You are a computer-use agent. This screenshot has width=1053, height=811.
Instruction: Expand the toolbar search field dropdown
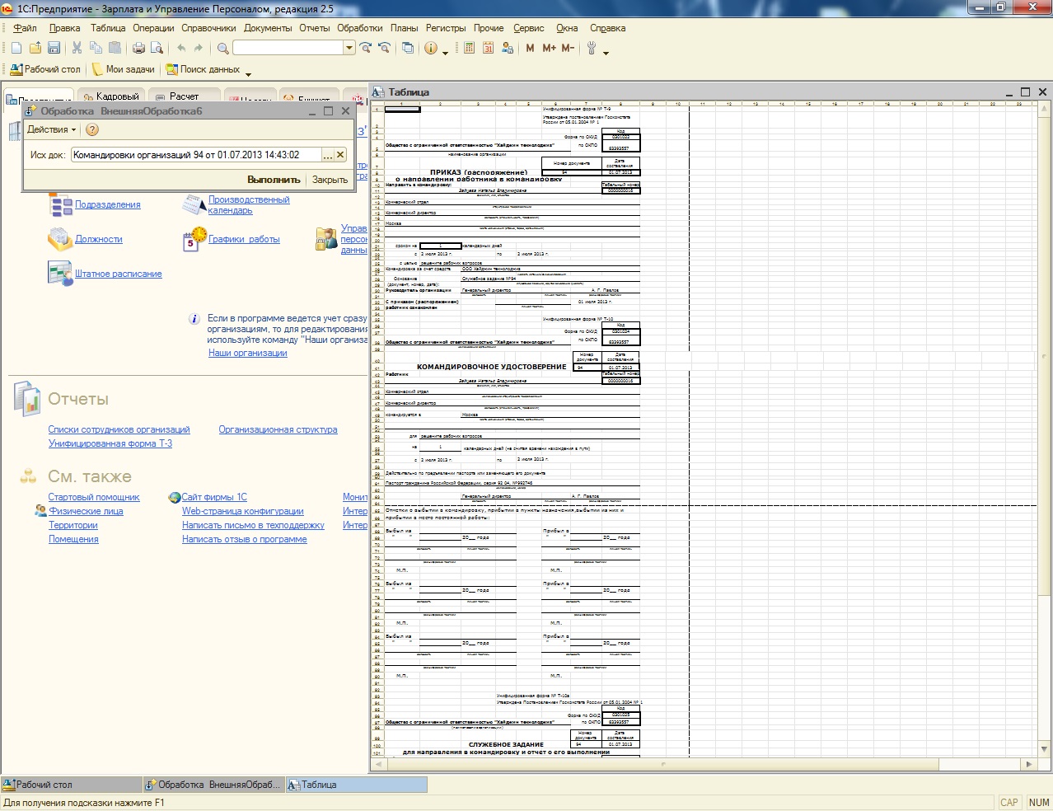(349, 48)
